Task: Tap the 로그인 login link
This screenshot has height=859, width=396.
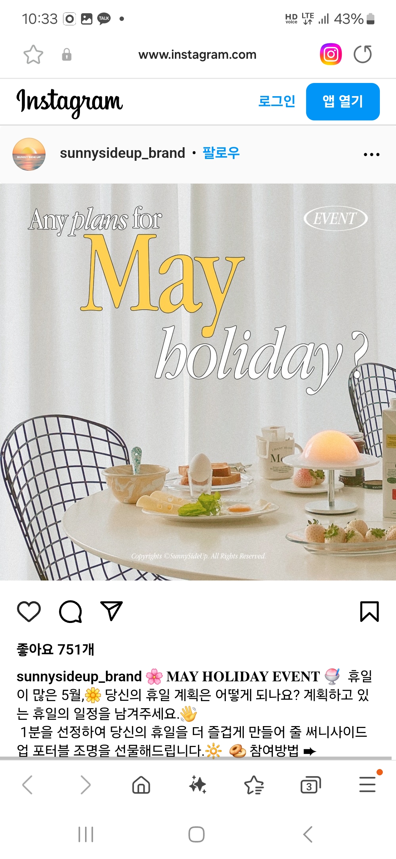Action: (277, 101)
